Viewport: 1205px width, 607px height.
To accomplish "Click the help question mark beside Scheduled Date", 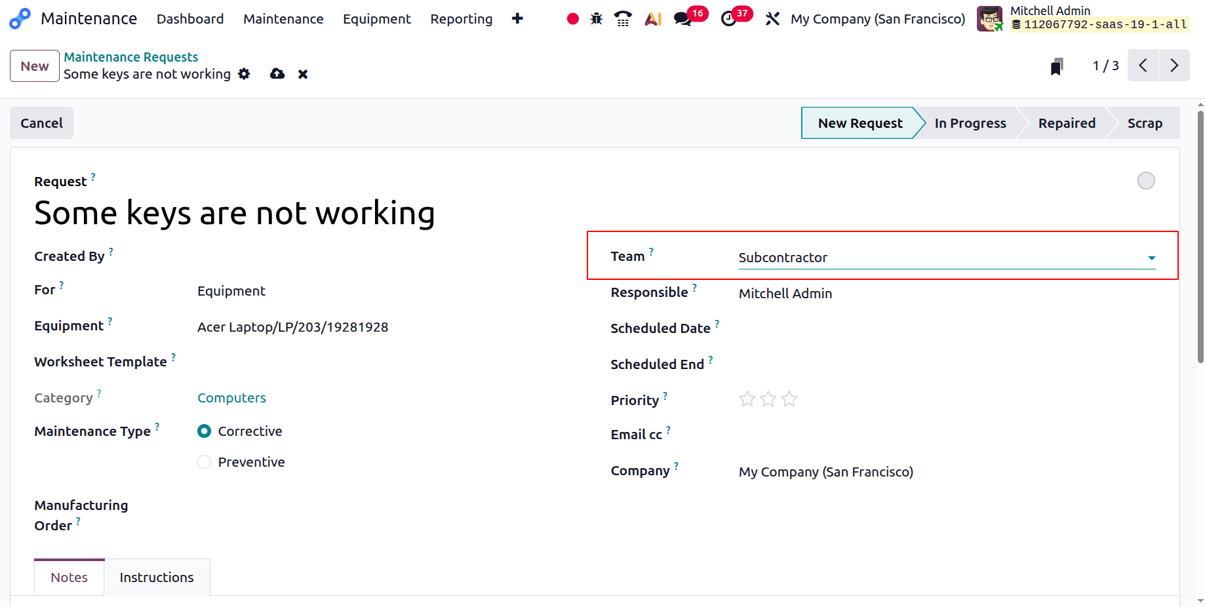I will coord(717,323).
